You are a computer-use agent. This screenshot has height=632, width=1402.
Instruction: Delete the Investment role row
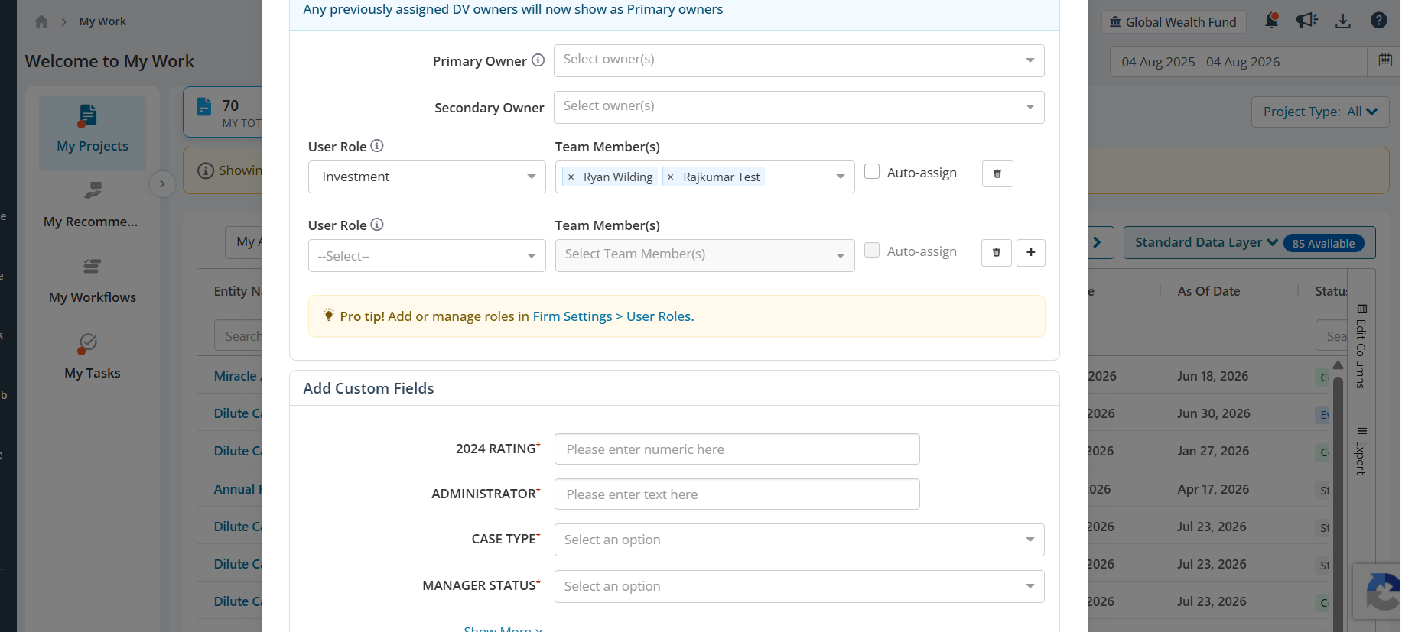coord(997,173)
